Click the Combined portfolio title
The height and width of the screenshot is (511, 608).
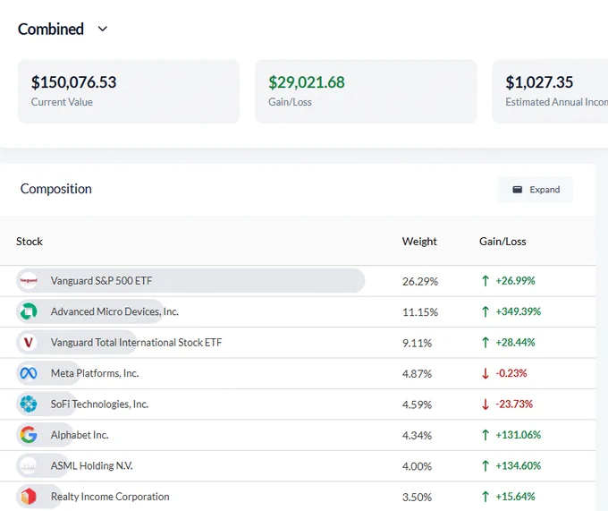(51, 30)
